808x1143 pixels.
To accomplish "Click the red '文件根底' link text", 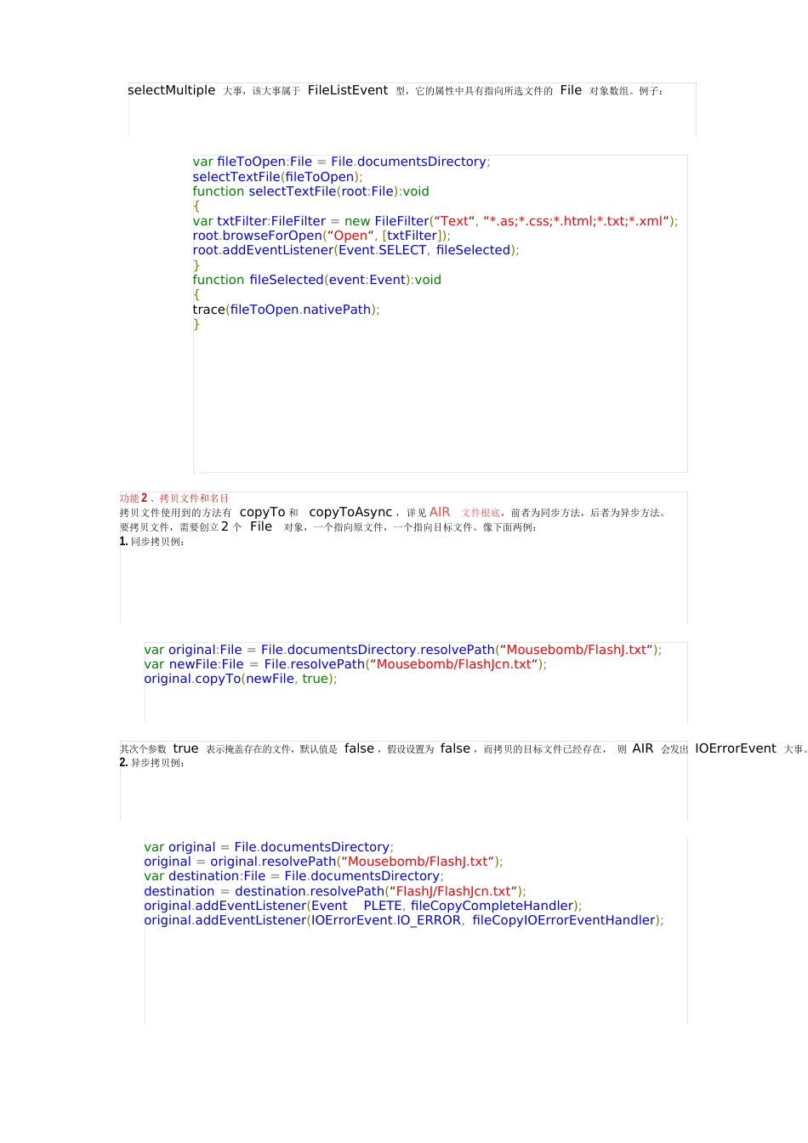I will (481, 513).
